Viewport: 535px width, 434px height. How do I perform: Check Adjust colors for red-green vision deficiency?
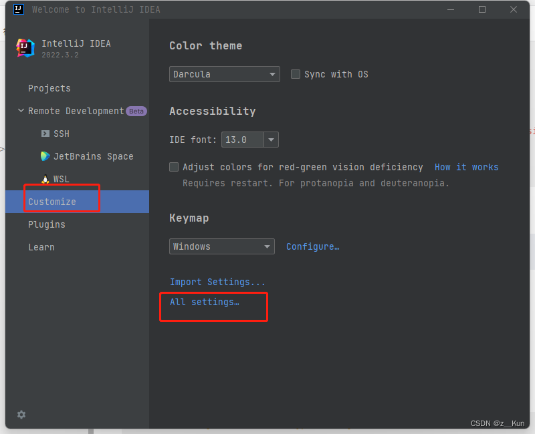[x=174, y=167]
